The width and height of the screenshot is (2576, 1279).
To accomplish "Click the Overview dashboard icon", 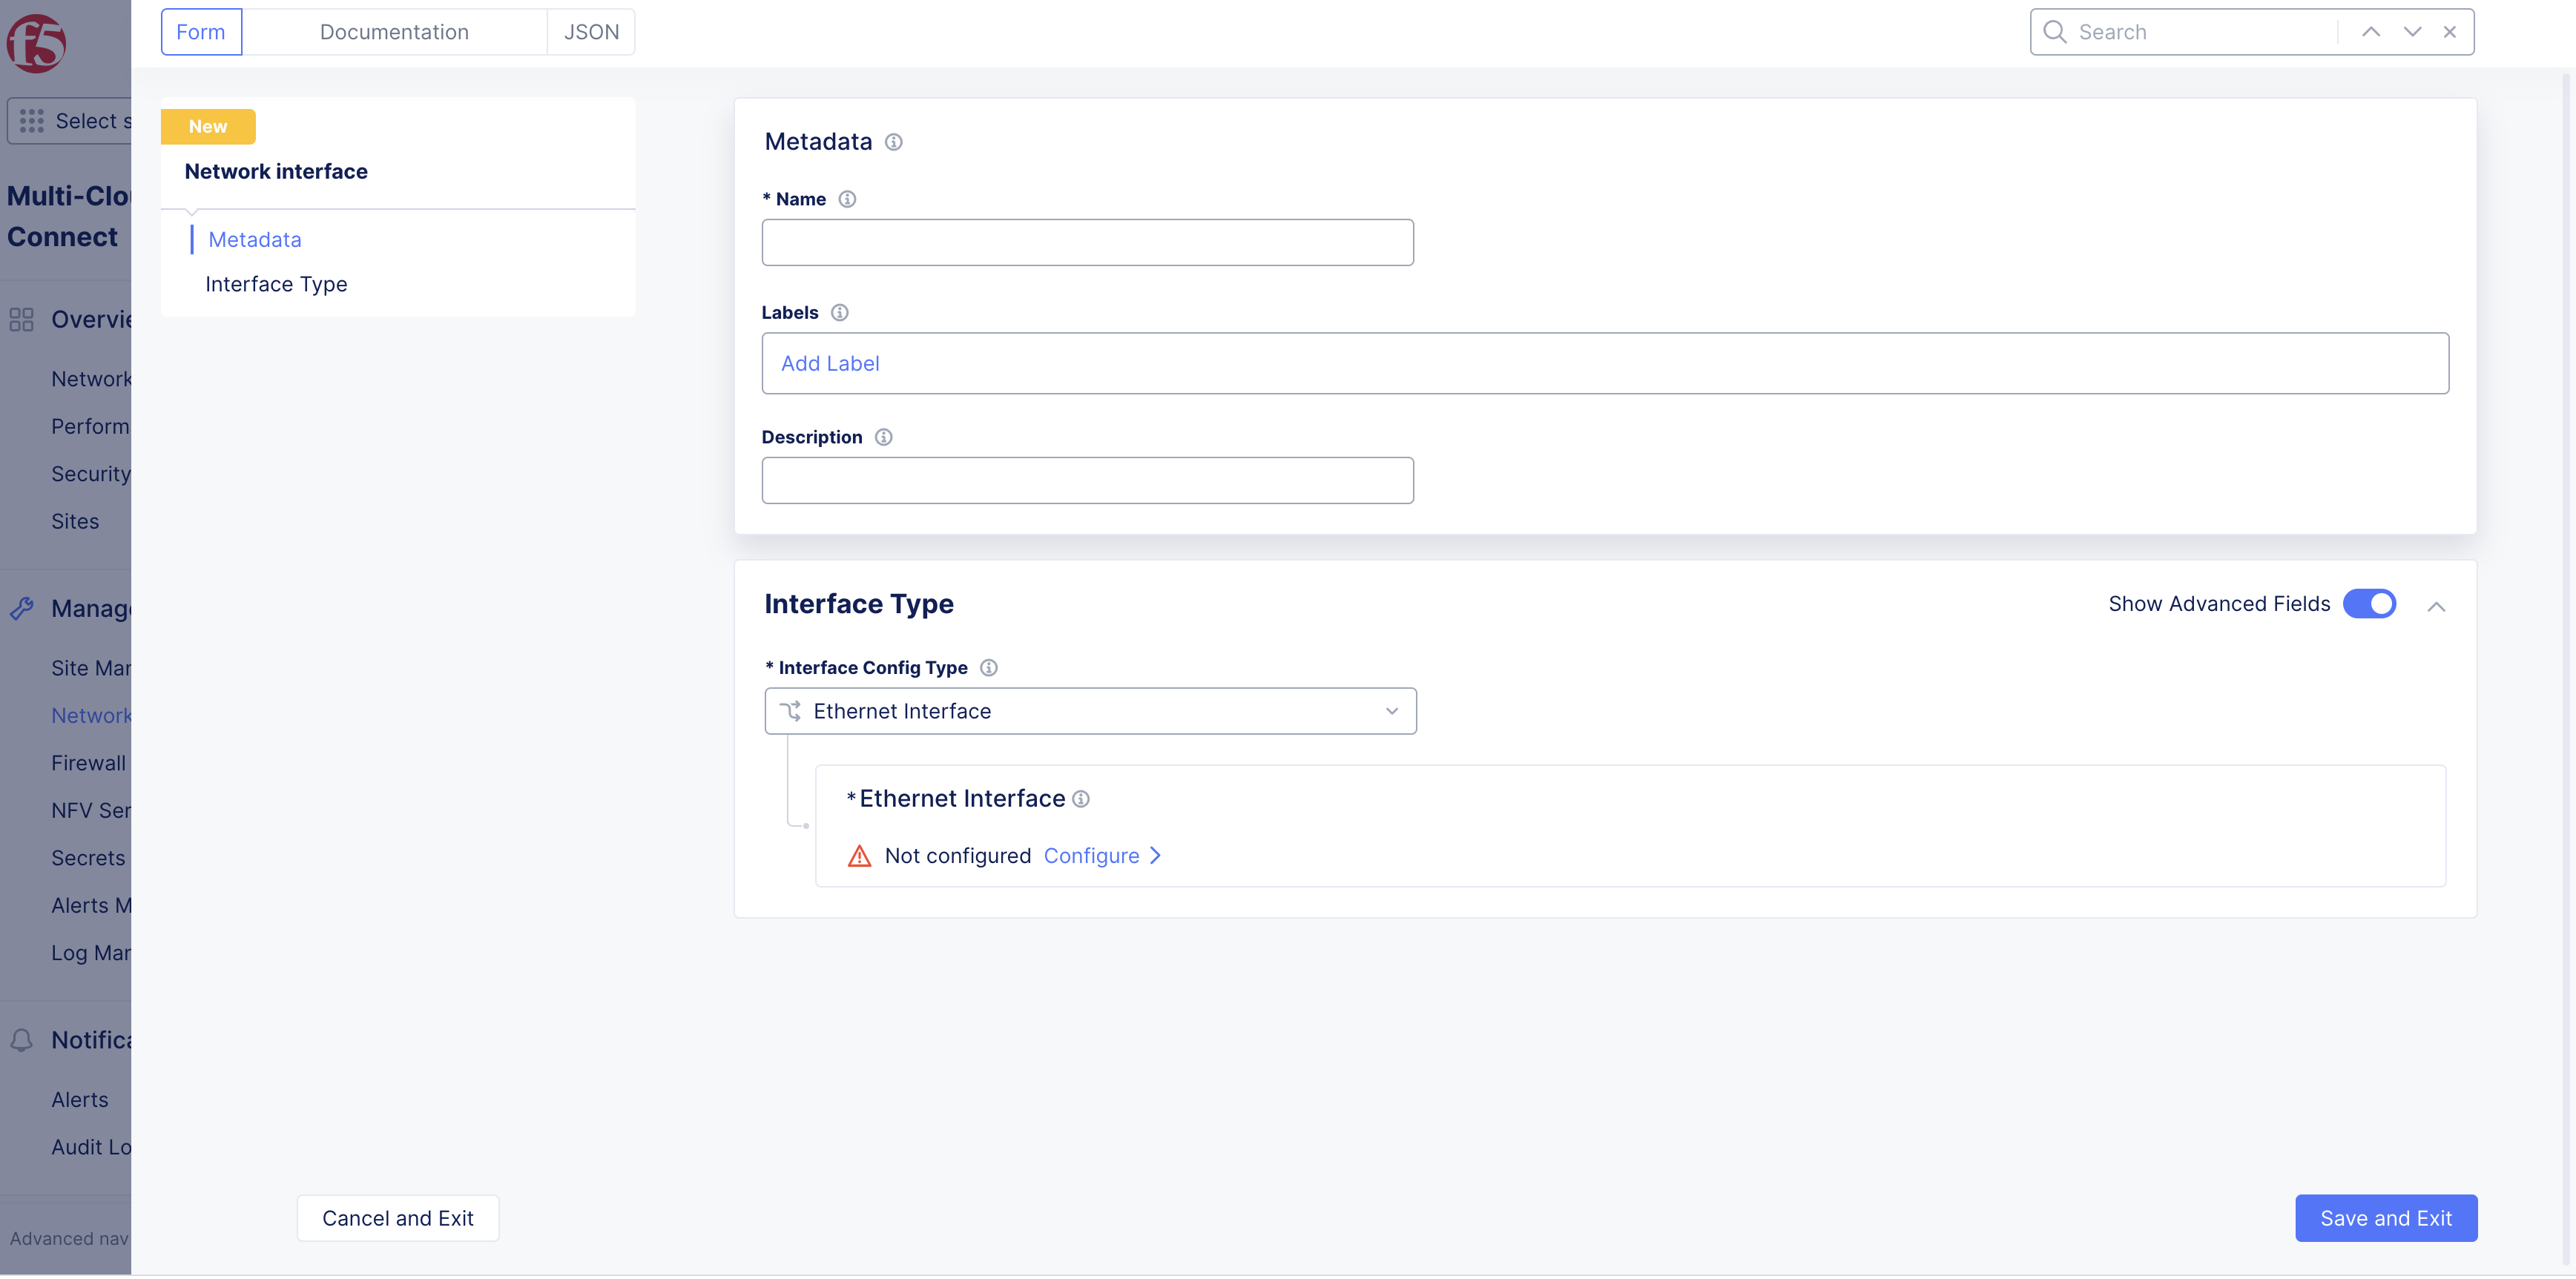I will coord(21,320).
